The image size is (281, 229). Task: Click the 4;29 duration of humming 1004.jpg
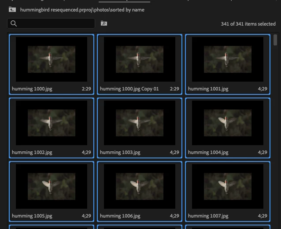pyautogui.click(x=263, y=152)
